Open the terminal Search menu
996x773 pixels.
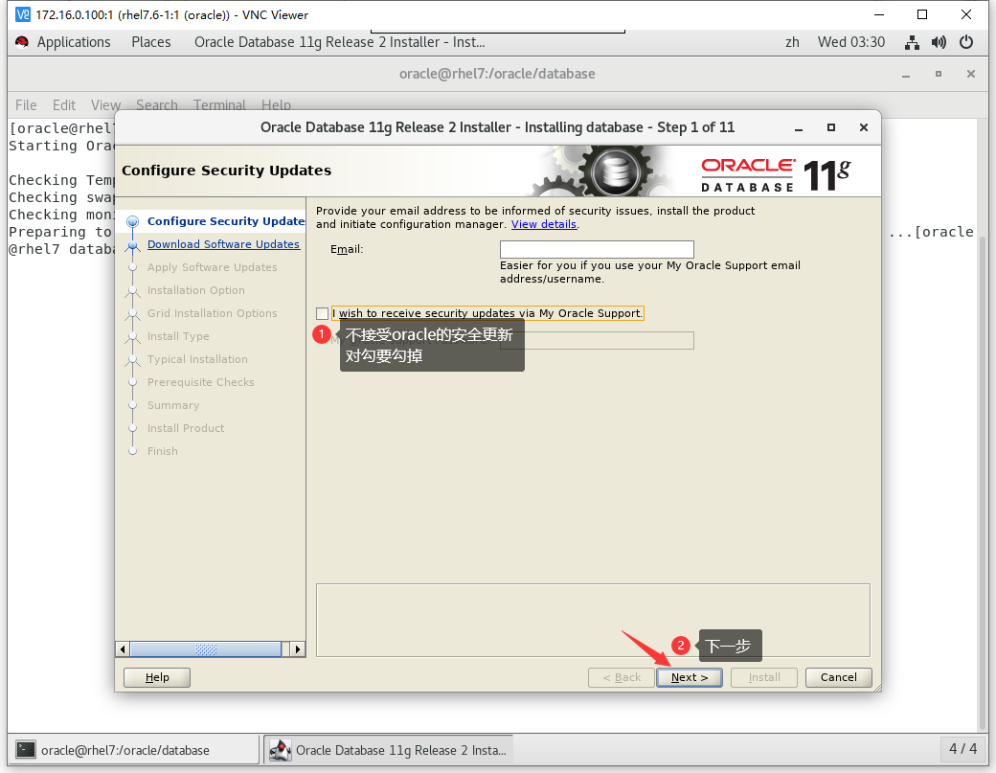coord(157,104)
